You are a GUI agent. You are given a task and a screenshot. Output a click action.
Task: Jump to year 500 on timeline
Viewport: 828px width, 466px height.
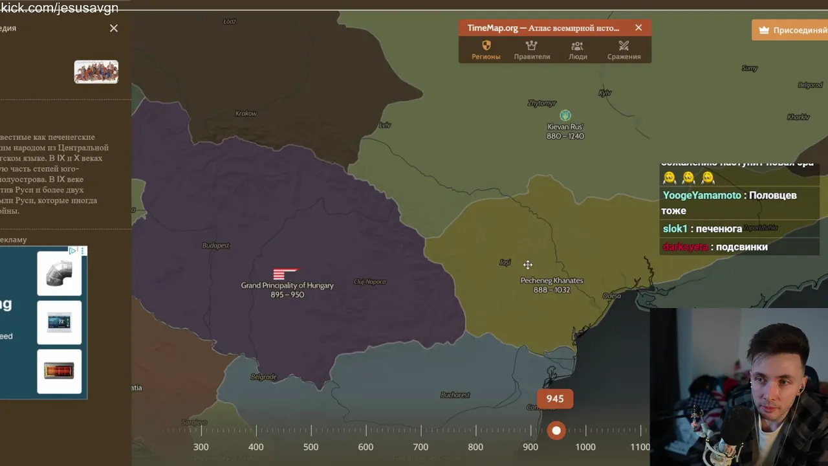click(311, 447)
